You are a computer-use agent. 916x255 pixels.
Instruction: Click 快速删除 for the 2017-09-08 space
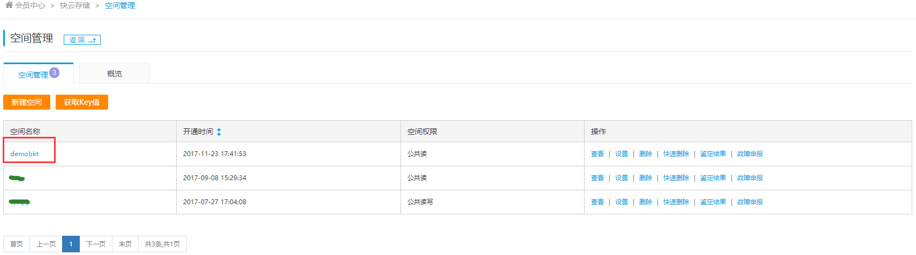(676, 178)
